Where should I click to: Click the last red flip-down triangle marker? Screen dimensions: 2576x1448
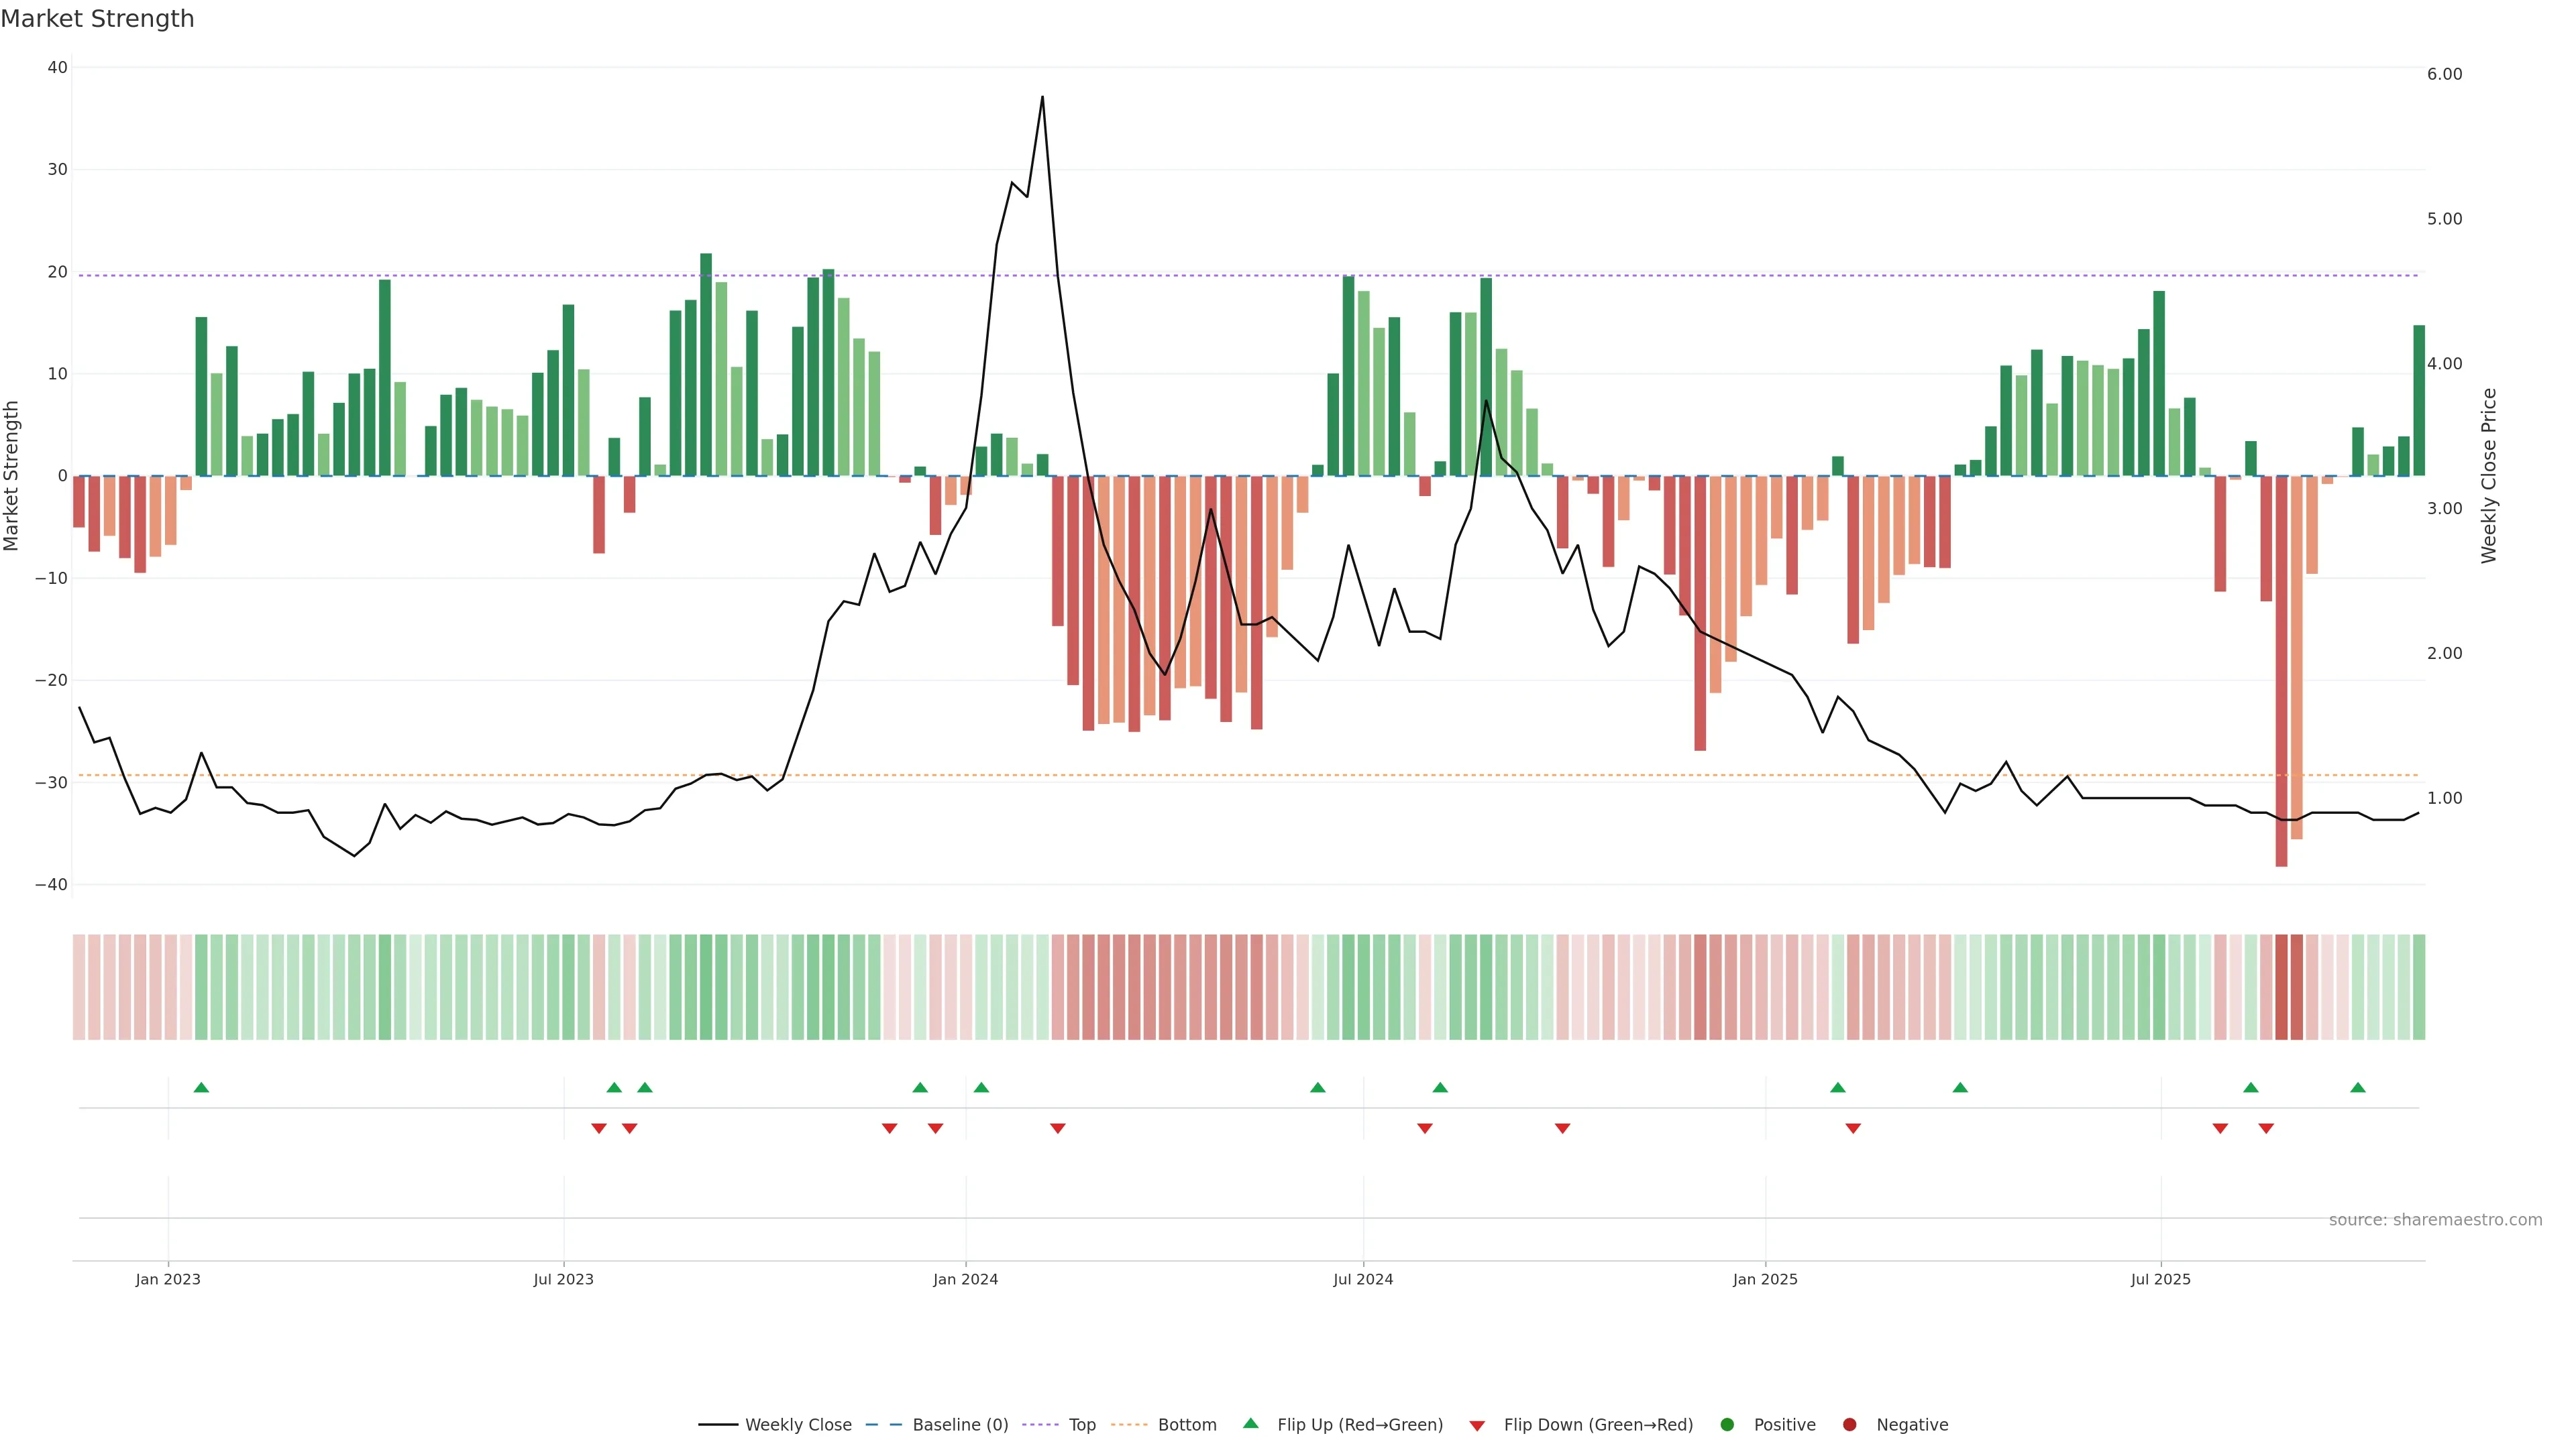coord(2266,1128)
